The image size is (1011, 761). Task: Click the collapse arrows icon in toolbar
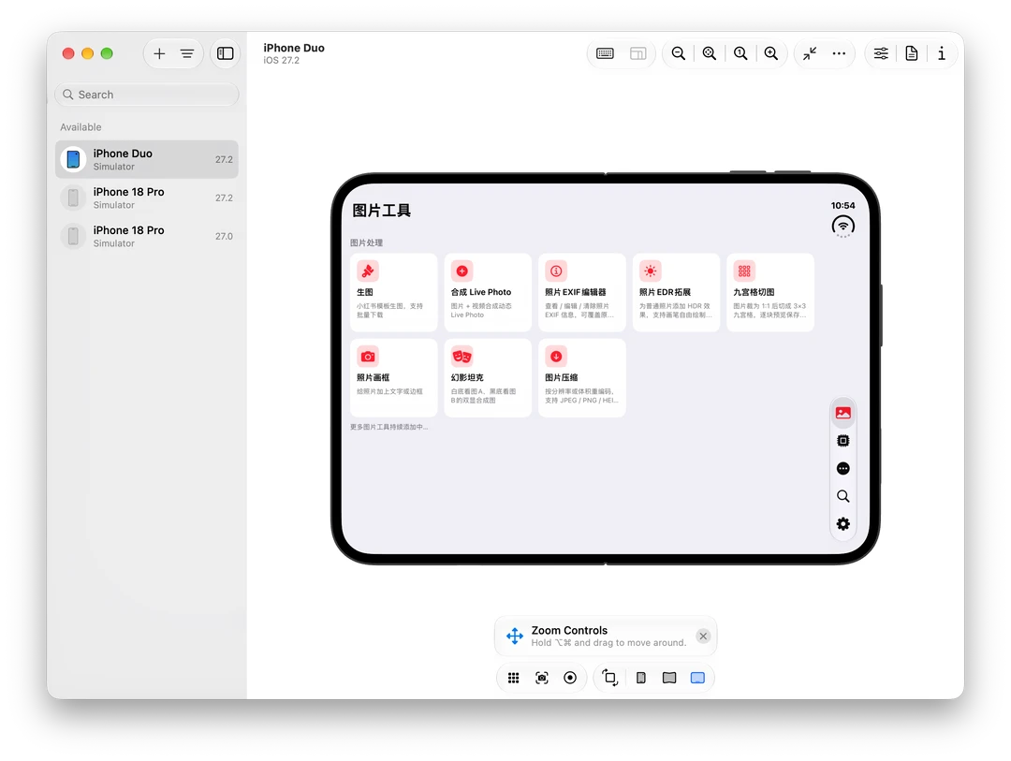click(x=810, y=53)
